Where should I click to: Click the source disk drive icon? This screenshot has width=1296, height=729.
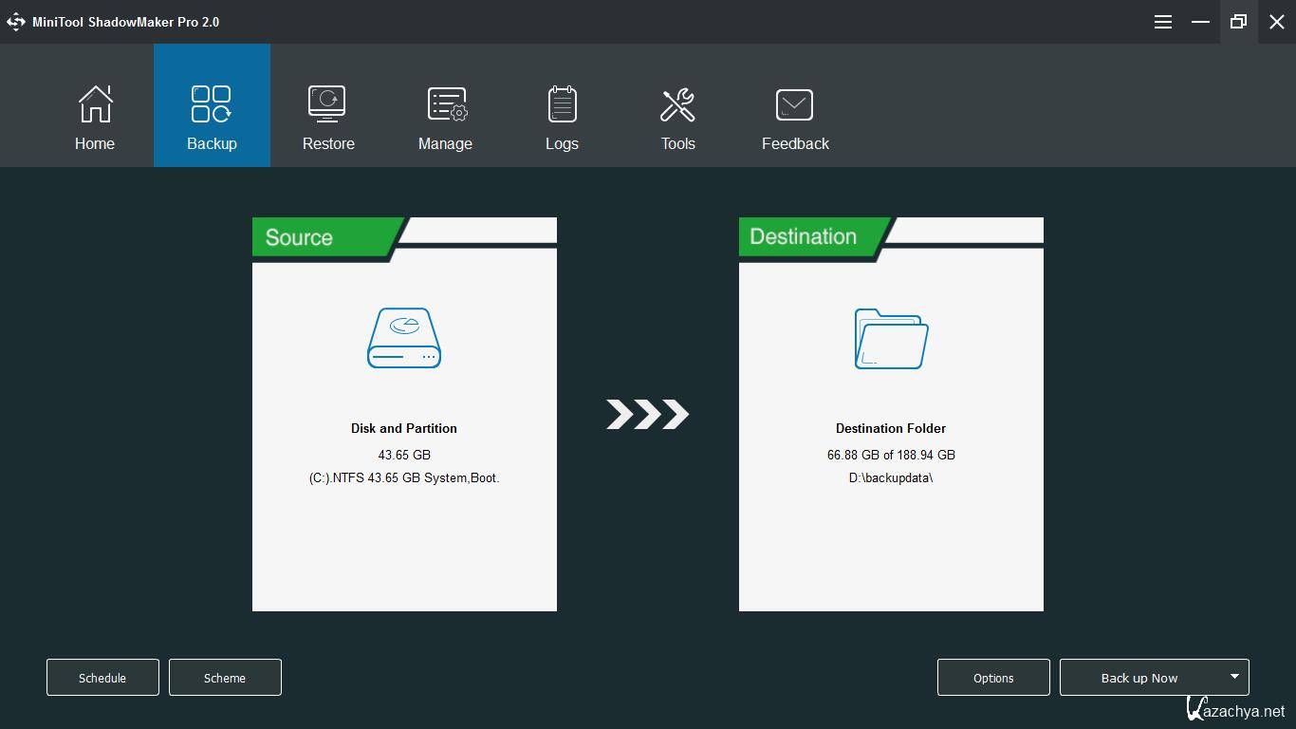(x=404, y=338)
